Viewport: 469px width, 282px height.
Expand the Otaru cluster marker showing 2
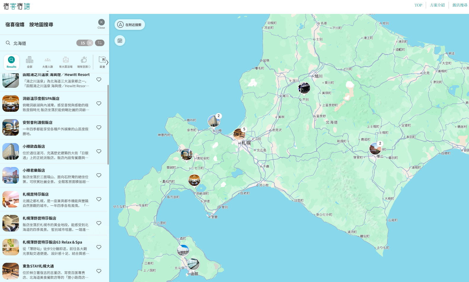tap(214, 121)
